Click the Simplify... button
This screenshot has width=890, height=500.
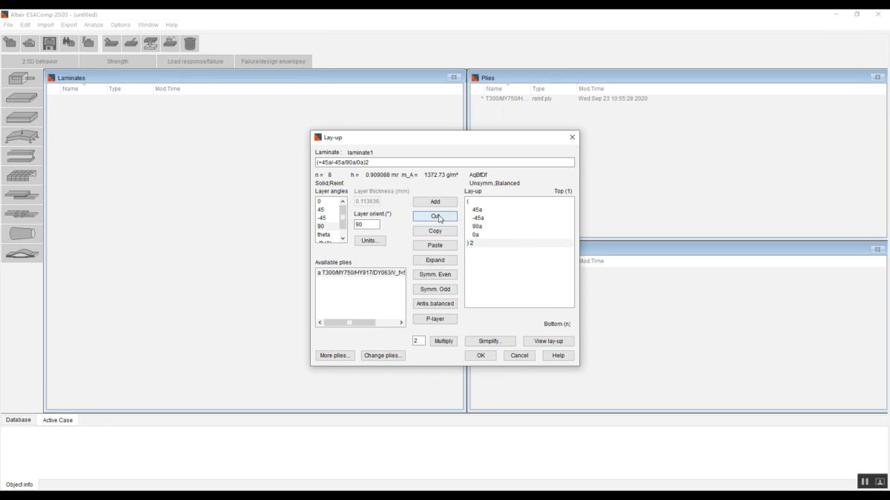490,341
